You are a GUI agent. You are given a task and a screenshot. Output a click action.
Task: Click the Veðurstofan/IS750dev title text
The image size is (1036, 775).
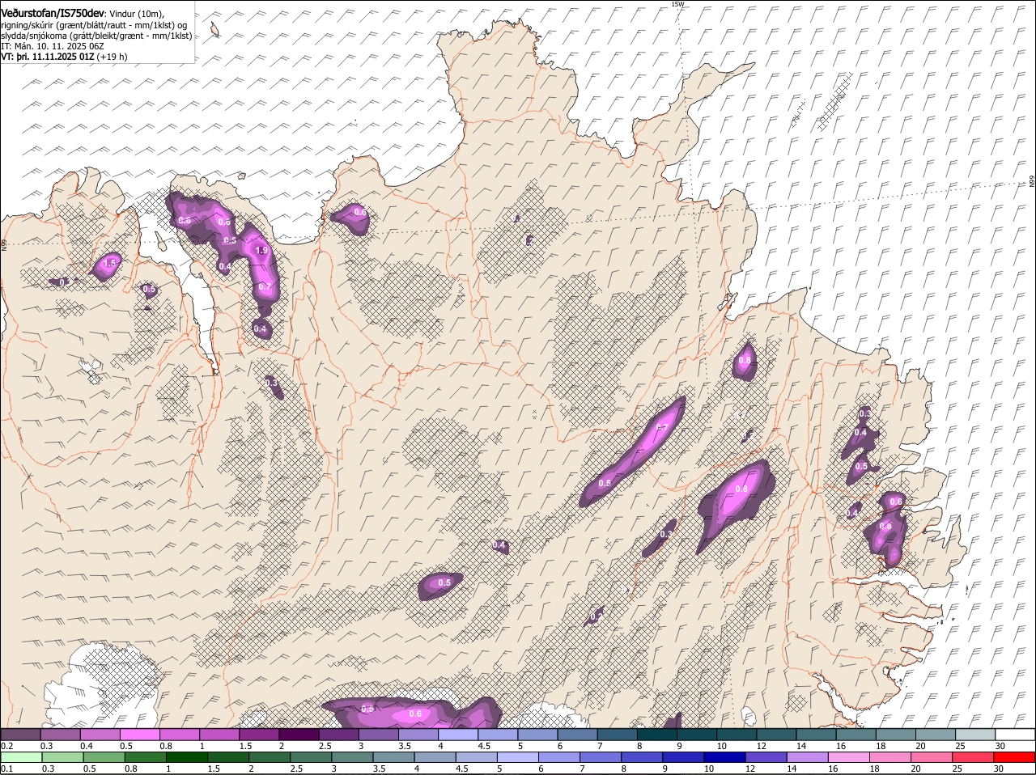tap(53, 14)
